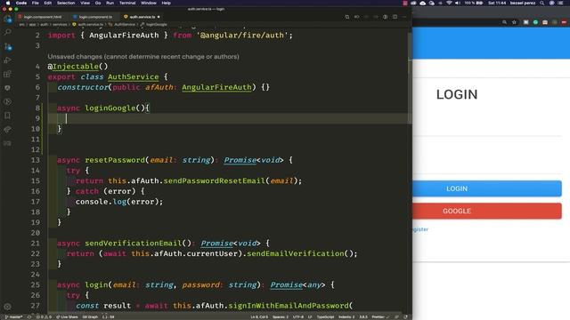The height and width of the screenshot is (320, 570).
Task: Click the LOGIN heading in the browser page
Action: [457, 95]
